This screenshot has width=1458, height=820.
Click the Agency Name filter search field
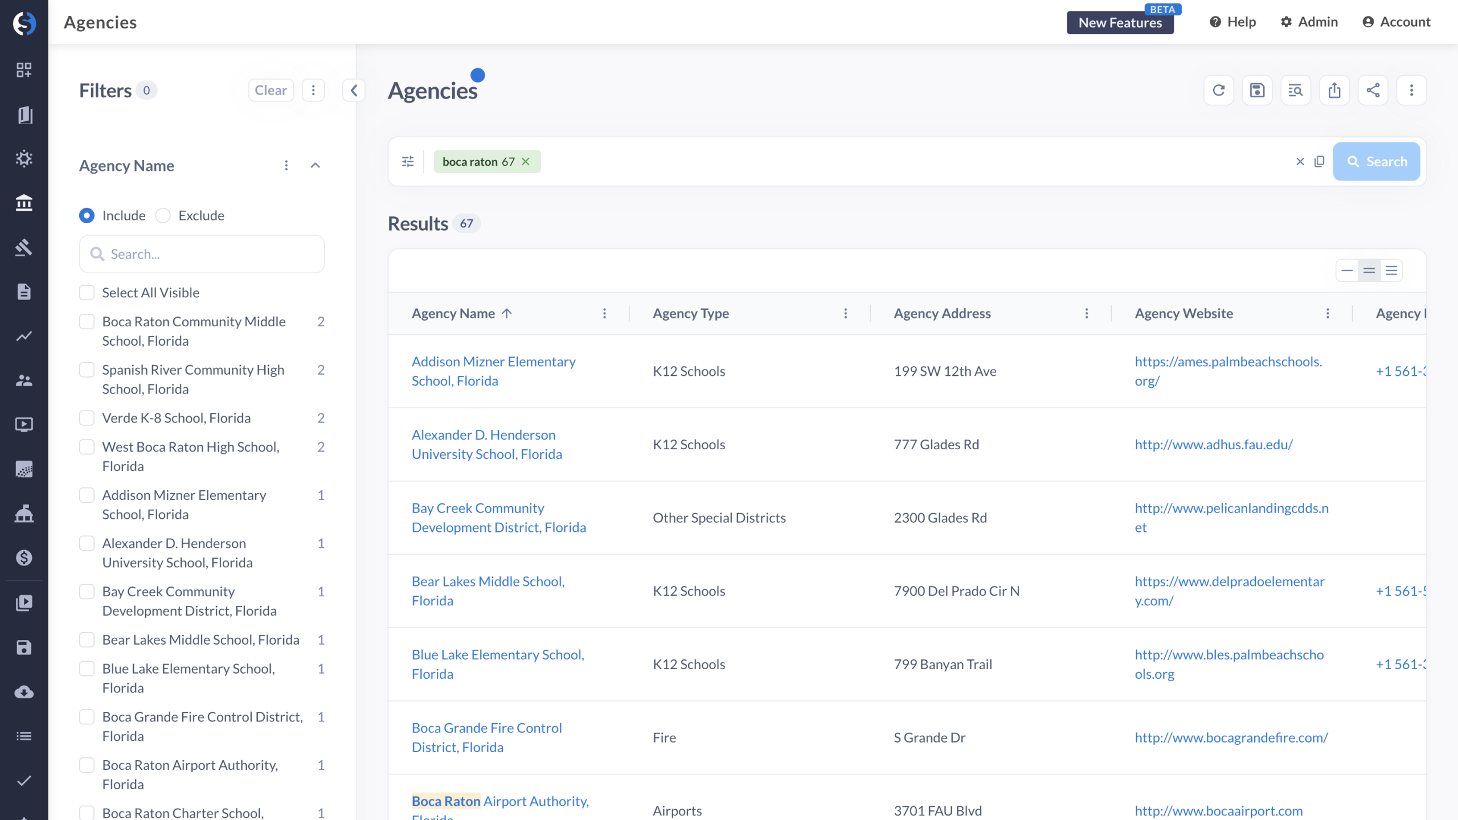coord(202,254)
